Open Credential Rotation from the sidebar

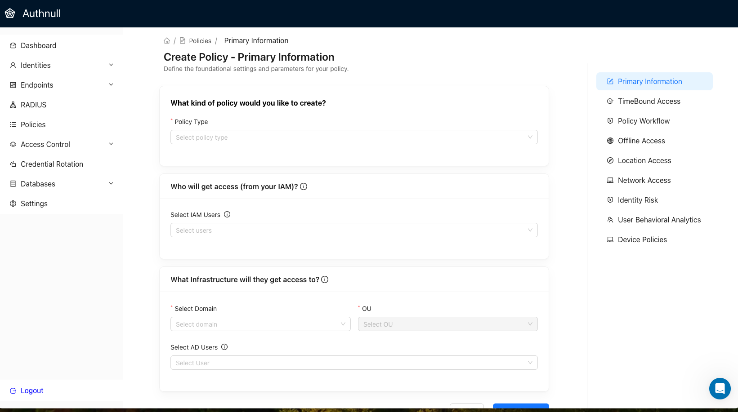point(52,164)
